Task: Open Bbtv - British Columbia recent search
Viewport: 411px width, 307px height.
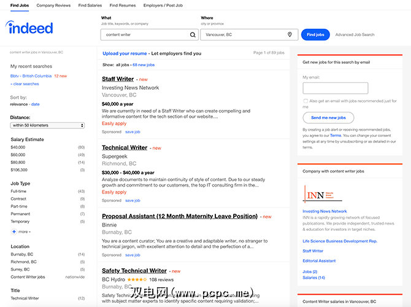Action: tap(31, 76)
